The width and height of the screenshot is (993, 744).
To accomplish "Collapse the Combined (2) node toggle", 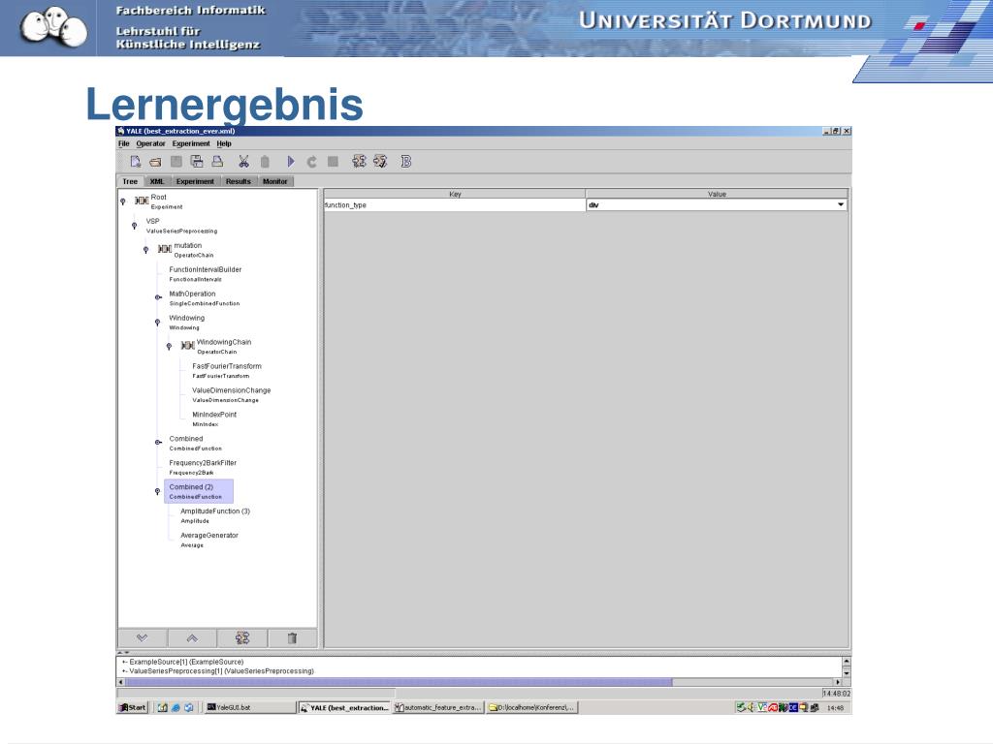I will [x=158, y=491].
